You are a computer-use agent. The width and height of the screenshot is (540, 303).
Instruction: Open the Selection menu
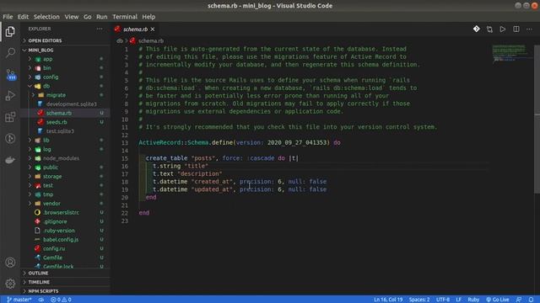(46, 17)
